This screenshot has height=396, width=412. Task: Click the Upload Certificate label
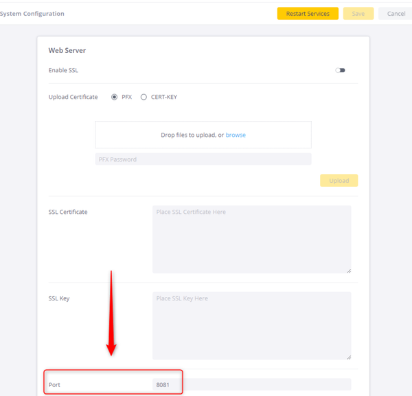[73, 97]
